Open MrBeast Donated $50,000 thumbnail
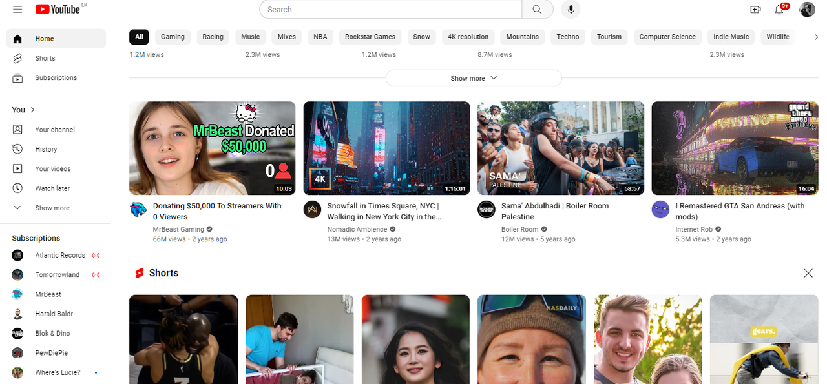The height and width of the screenshot is (384, 827). pyautogui.click(x=213, y=148)
